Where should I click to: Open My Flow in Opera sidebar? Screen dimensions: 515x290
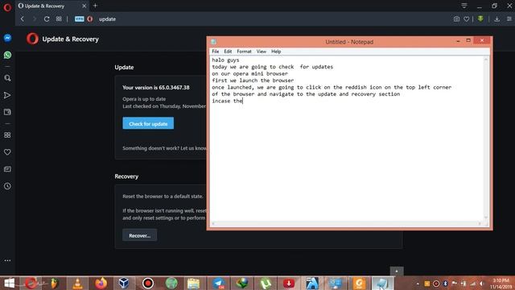pyautogui.click(x=7, y=95)
